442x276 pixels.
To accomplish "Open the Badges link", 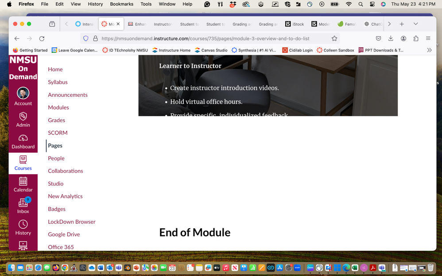I will 57,209.
